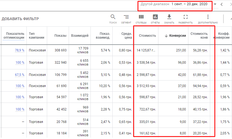Click conversions value 9,00
This screenshot has height=139, width=232.
(183, 122)
